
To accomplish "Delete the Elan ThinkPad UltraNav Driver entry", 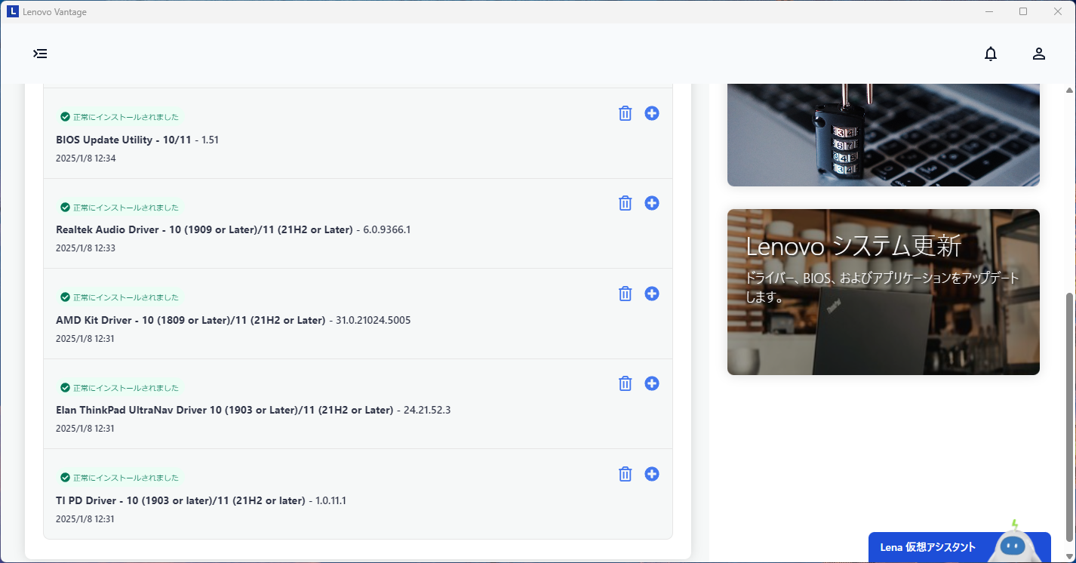I will tap(625, 383).
